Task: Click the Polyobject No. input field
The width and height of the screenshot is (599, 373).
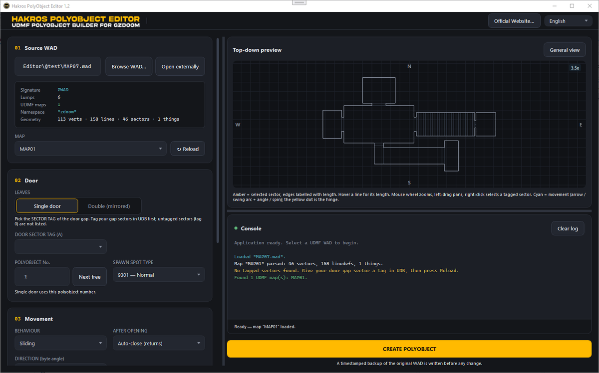Action: point(42,277)
